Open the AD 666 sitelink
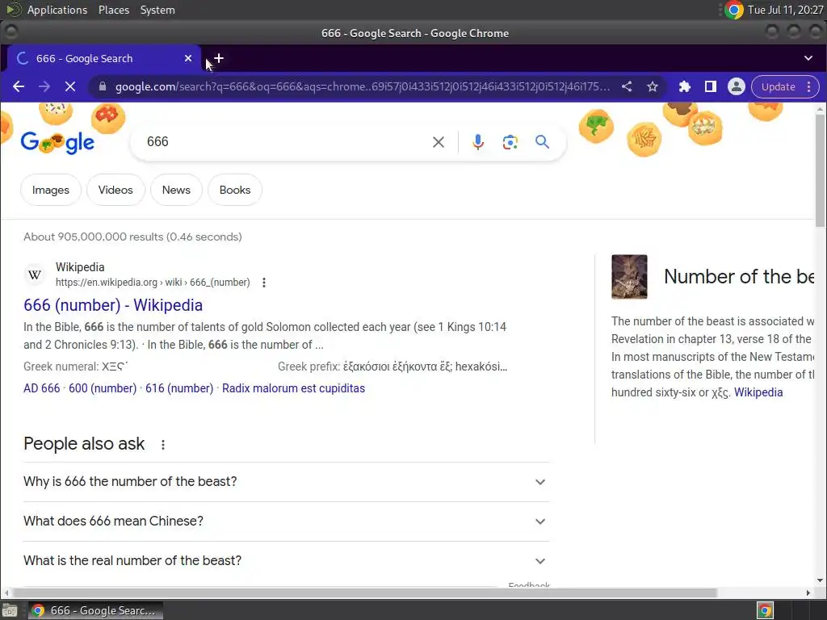Screen dimensions: 827x620 (x=42, y=388)
